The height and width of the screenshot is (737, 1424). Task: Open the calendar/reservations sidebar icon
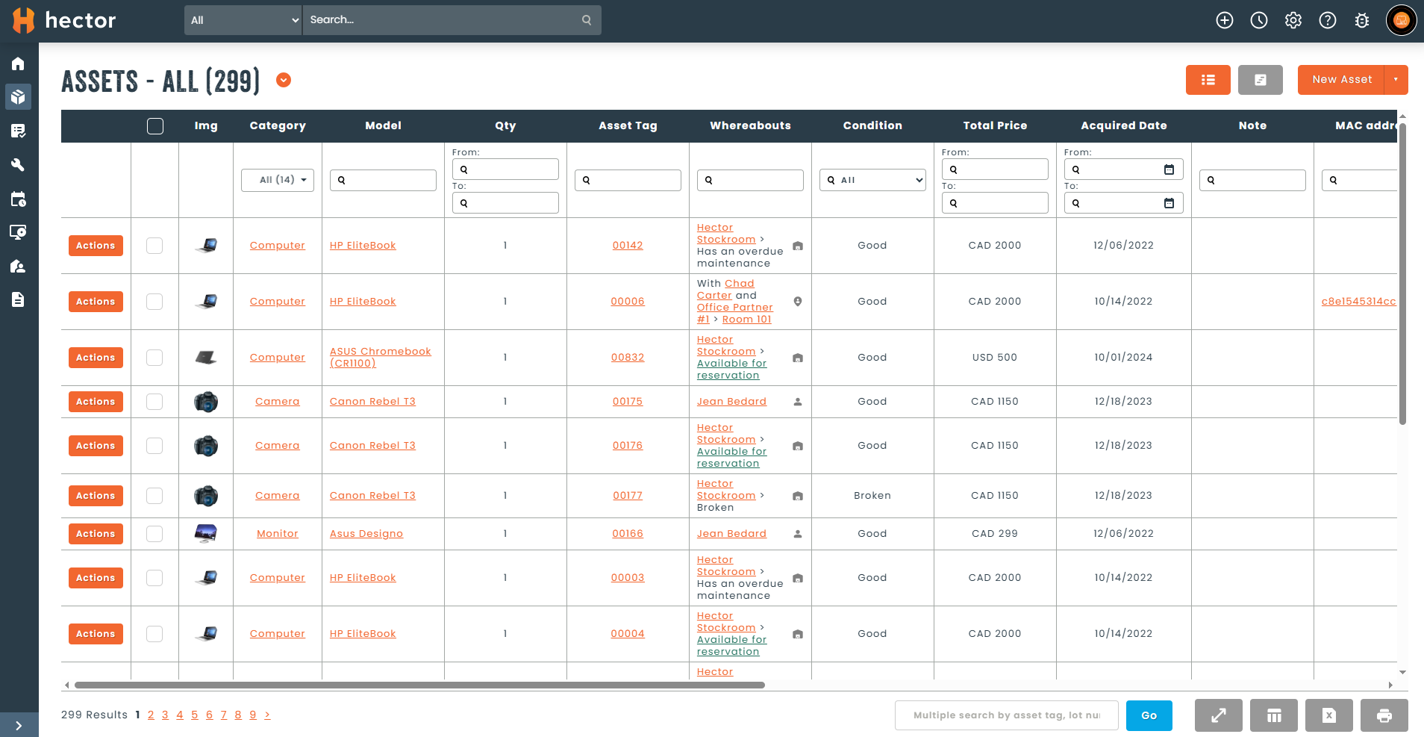pyautogui.click(x=19, y=199)
